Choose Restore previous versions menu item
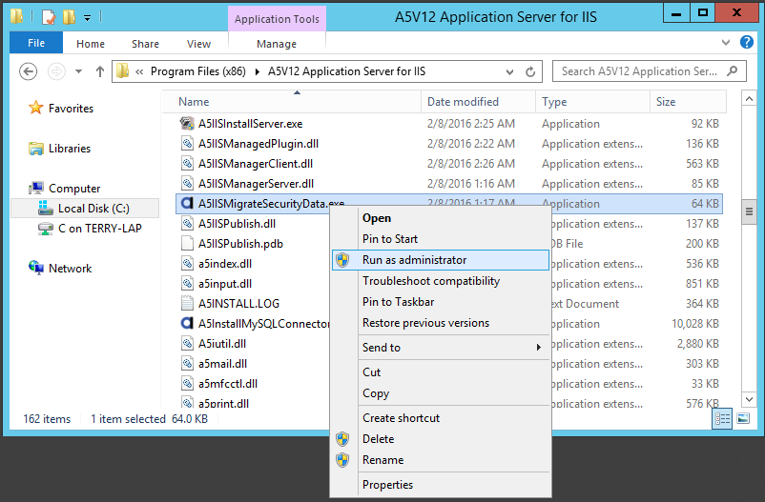This screenshot has width=765, height=502. [x=441, y=323]
